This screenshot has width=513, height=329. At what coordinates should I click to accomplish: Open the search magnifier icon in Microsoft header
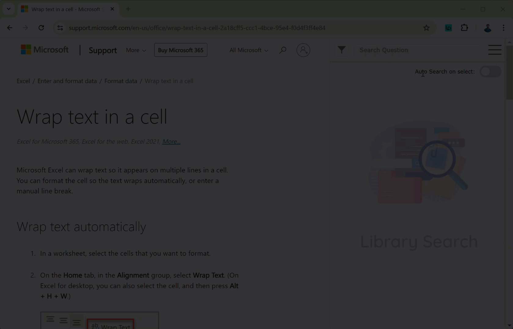(283, 50)
